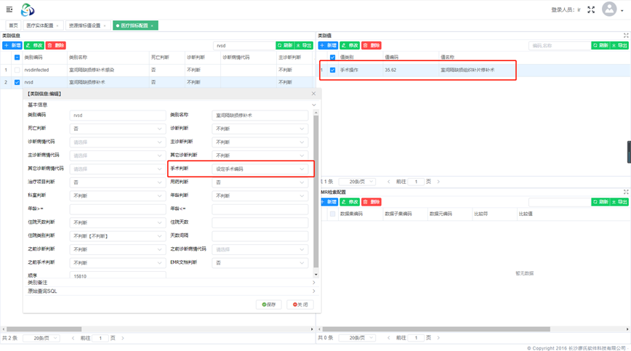Image resolution: width=631 pixels, height=351 pixels.
Task: Click 修改 in the 类别值 toolbar
Action: 350,46
